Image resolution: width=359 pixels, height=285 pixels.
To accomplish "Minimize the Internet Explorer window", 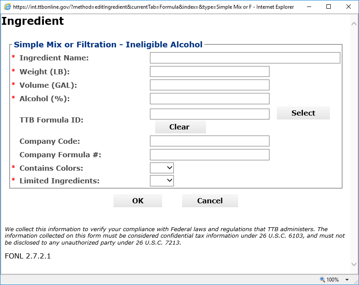I will coord(308,7).
